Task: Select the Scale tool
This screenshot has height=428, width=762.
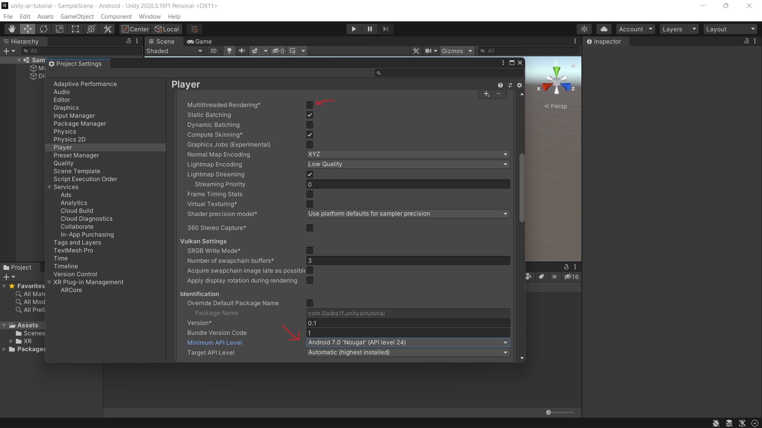Action: [x=60, y=29]
